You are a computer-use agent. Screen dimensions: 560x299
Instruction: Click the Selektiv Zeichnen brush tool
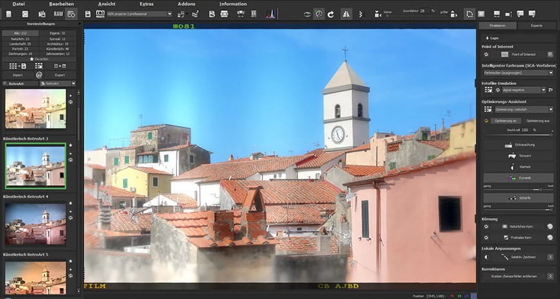point(518,257)
